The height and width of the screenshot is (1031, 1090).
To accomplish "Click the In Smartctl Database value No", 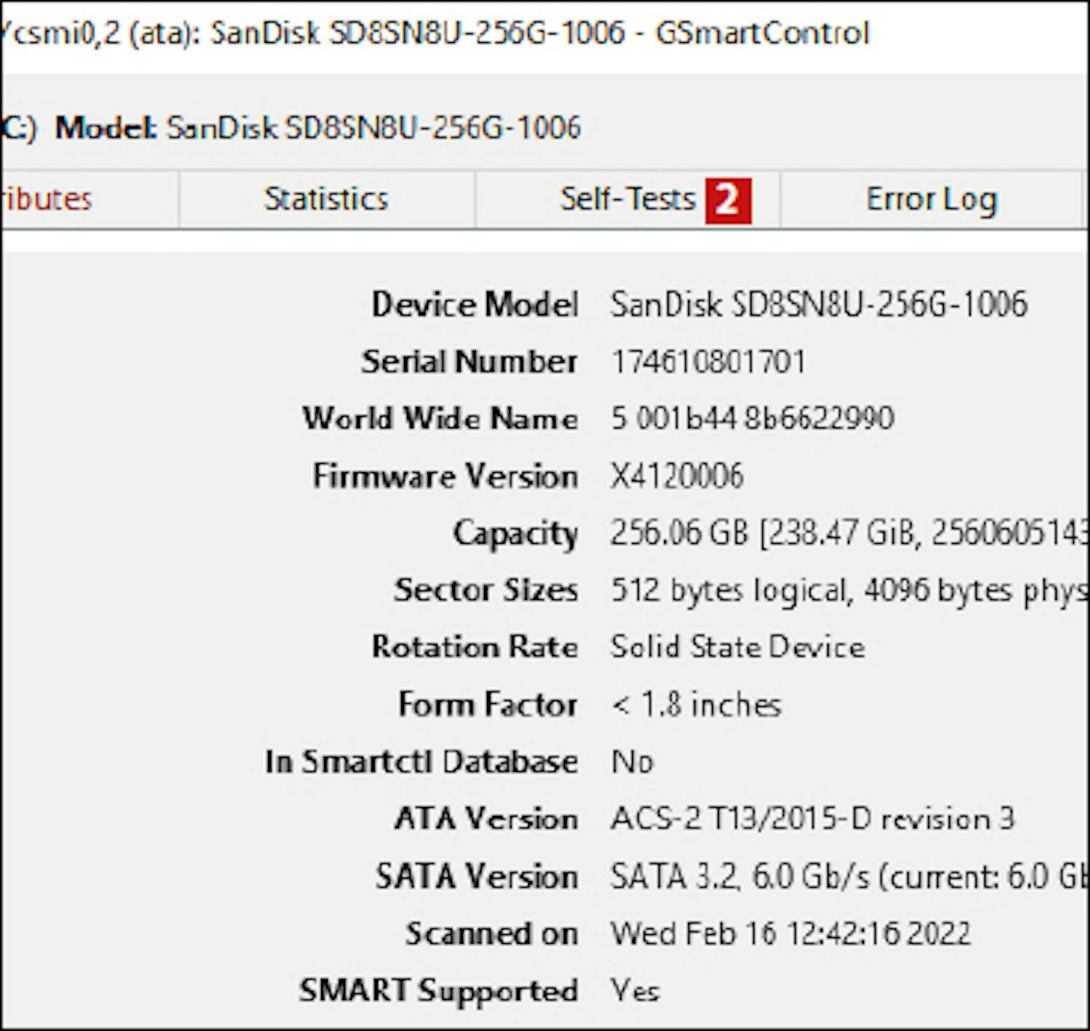I will point(632,762).
